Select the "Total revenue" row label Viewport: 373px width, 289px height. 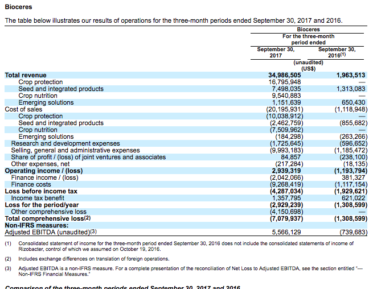coord(26,75)
